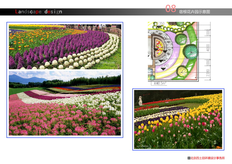Image resolution: width=232 pixels, height=164 pixels.
Task: Click the 北京四土田环境设计事务所 company name
Action: tap(208, 158)
